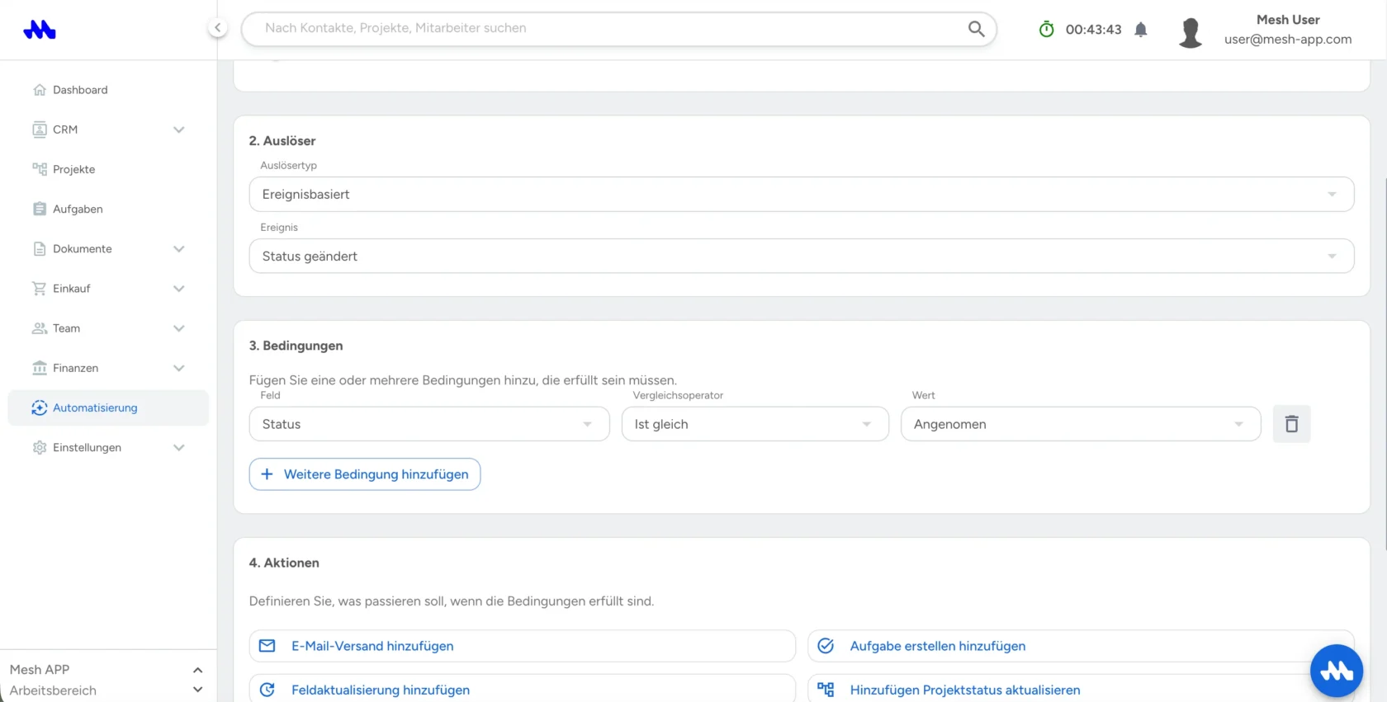Click E-Mail-Versand hinzufügen

click(522, 646)
